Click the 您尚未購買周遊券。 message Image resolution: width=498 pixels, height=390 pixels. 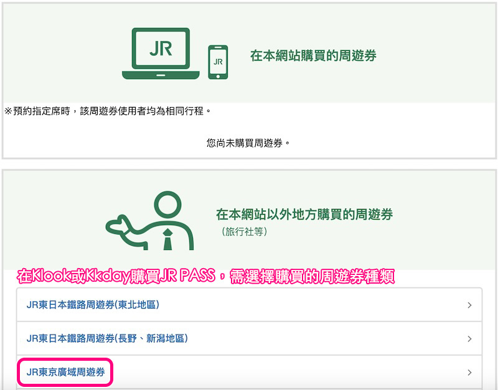coord(248,143)
